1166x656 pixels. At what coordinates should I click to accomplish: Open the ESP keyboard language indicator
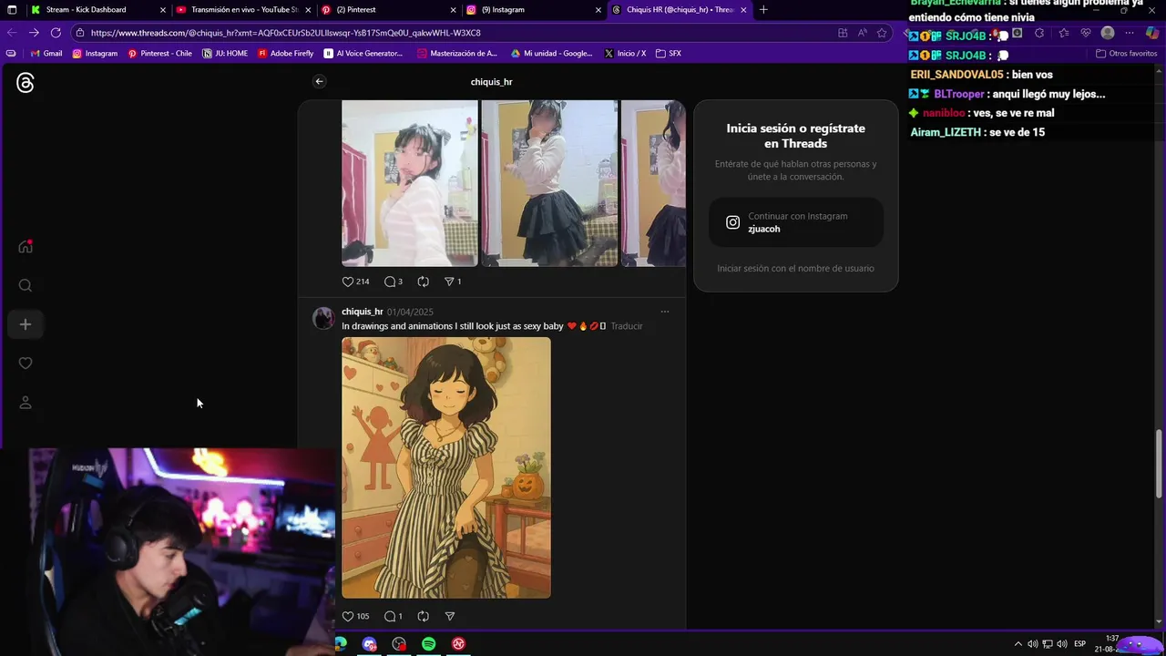[x=1079, y=644]
